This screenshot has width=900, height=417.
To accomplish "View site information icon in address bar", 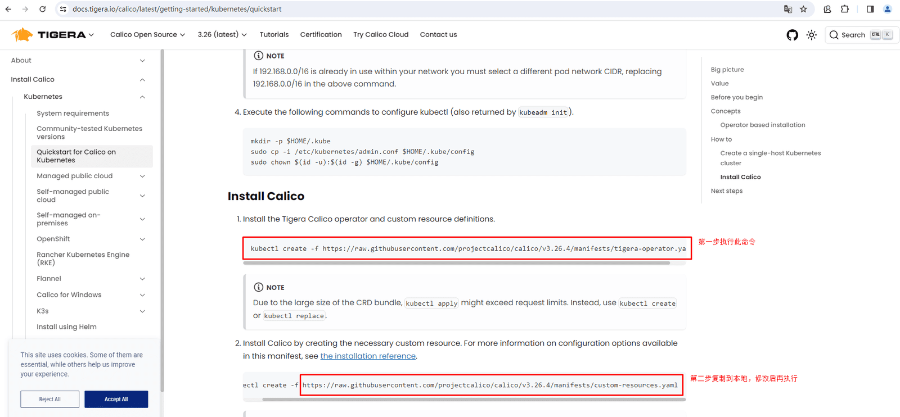I will (63, 9).
